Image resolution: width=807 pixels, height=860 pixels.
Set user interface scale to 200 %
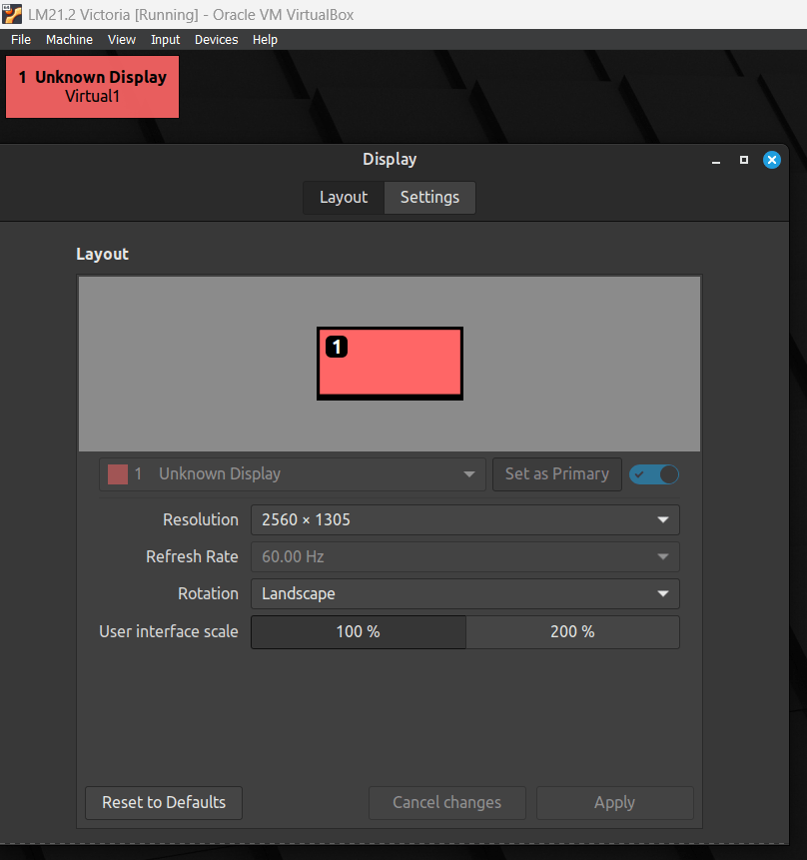pyautogui.click(x=572, y=631)
